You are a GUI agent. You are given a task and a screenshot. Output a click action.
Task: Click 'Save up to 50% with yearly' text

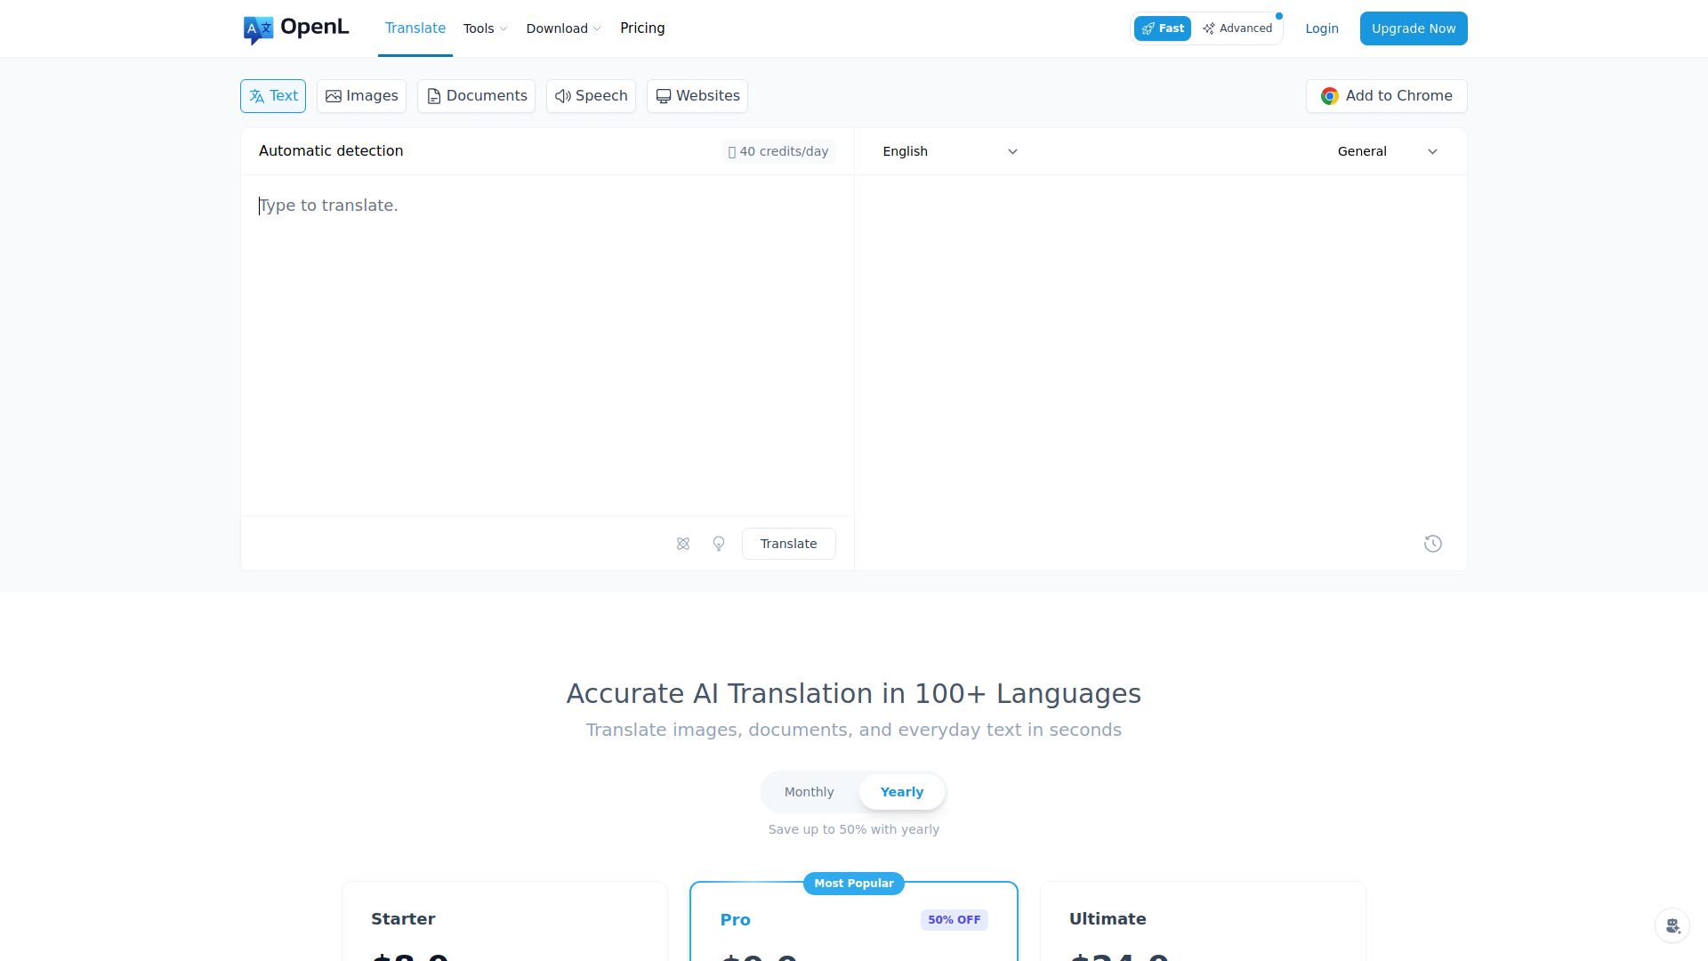(x=854, y=829)
